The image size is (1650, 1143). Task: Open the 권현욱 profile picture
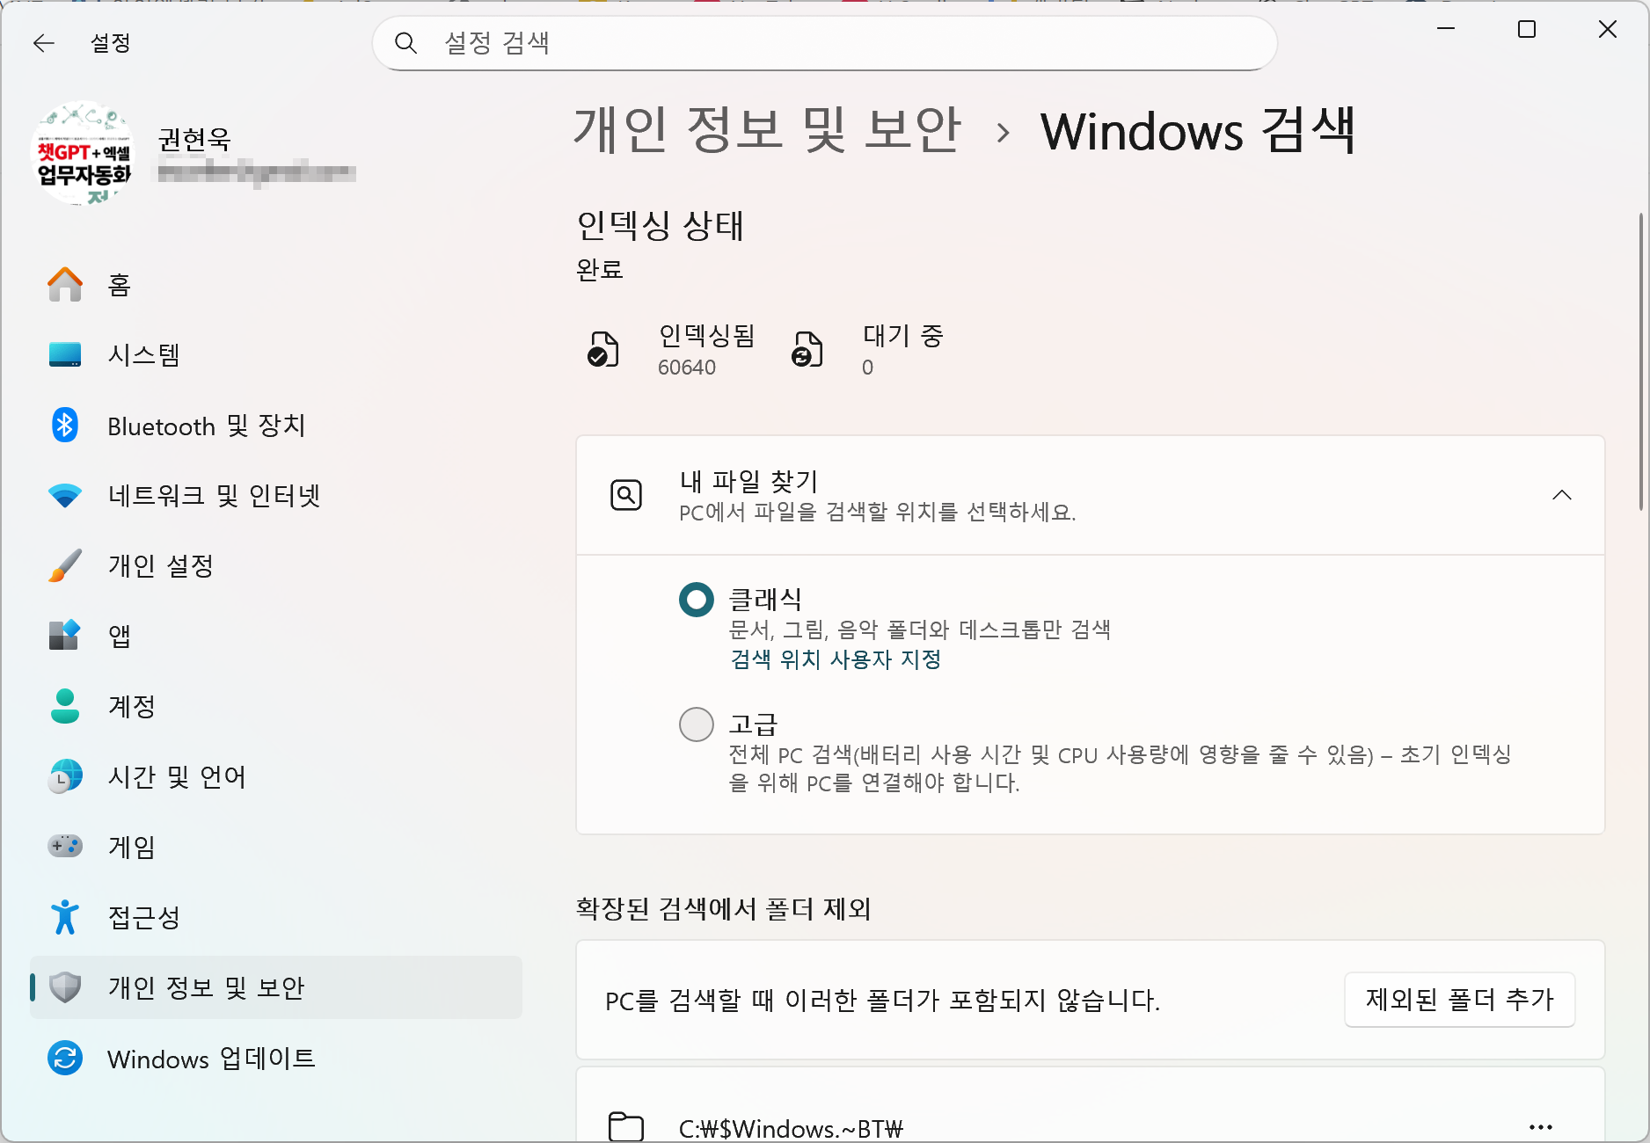point(82,153)
